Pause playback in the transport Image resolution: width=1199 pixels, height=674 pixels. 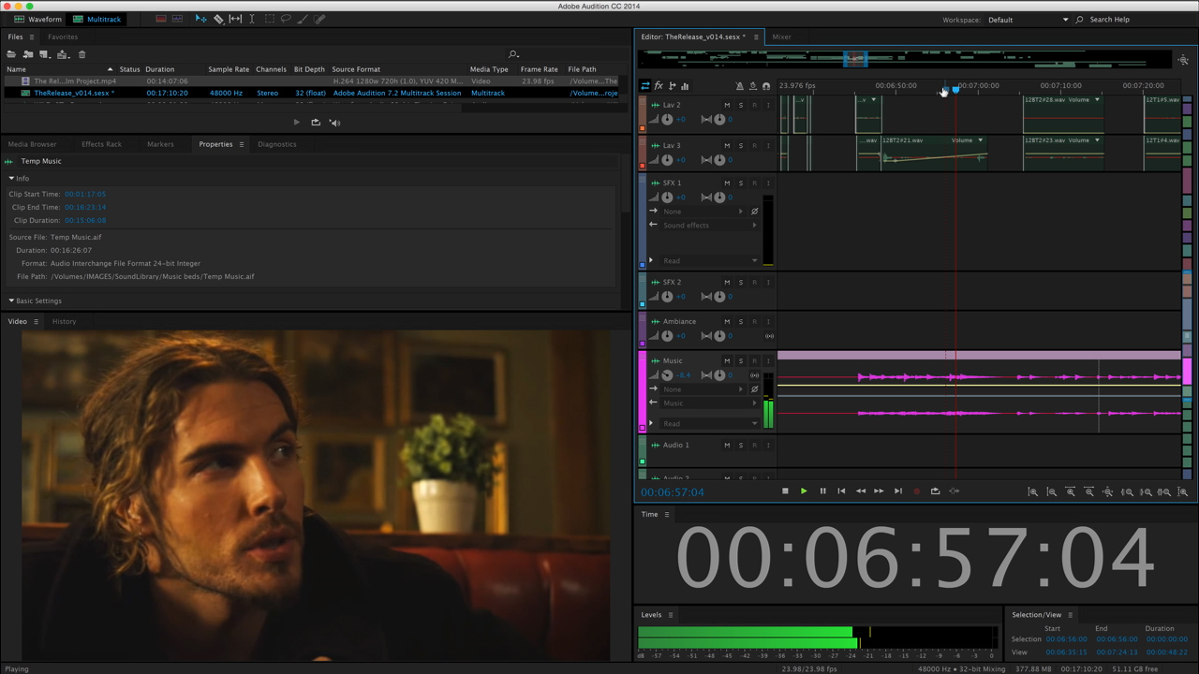[822, 491]
